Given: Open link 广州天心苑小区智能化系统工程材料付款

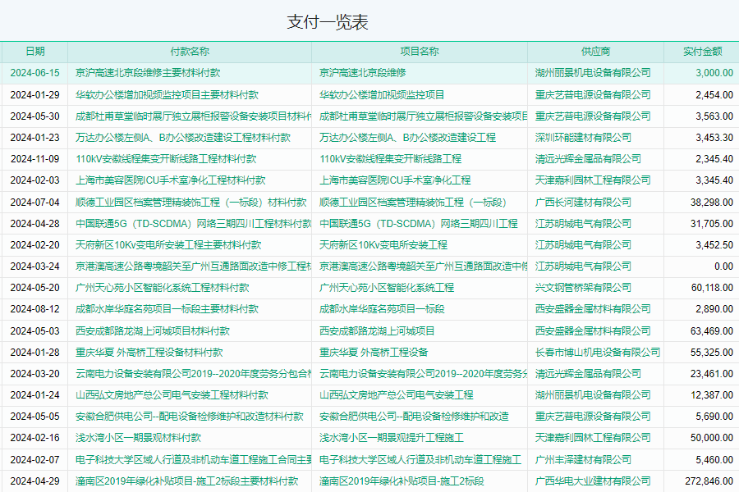Looking at the screenshot, I should pyautogui.click(x=163, y=287).
